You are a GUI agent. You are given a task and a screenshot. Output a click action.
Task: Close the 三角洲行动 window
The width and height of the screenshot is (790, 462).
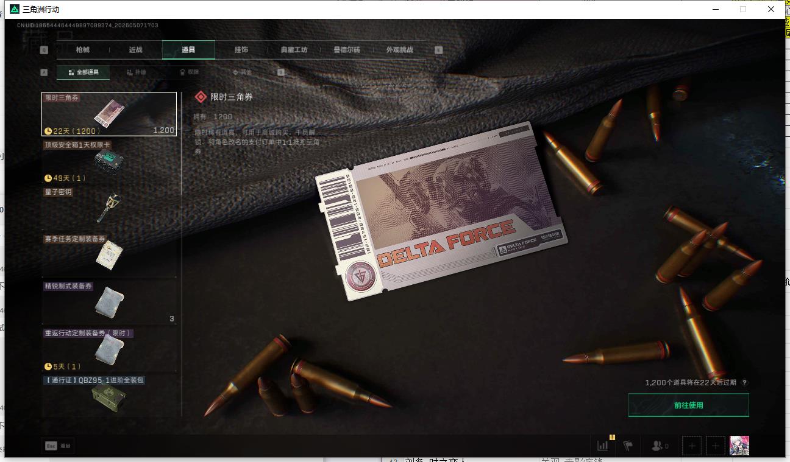[770, 9]
